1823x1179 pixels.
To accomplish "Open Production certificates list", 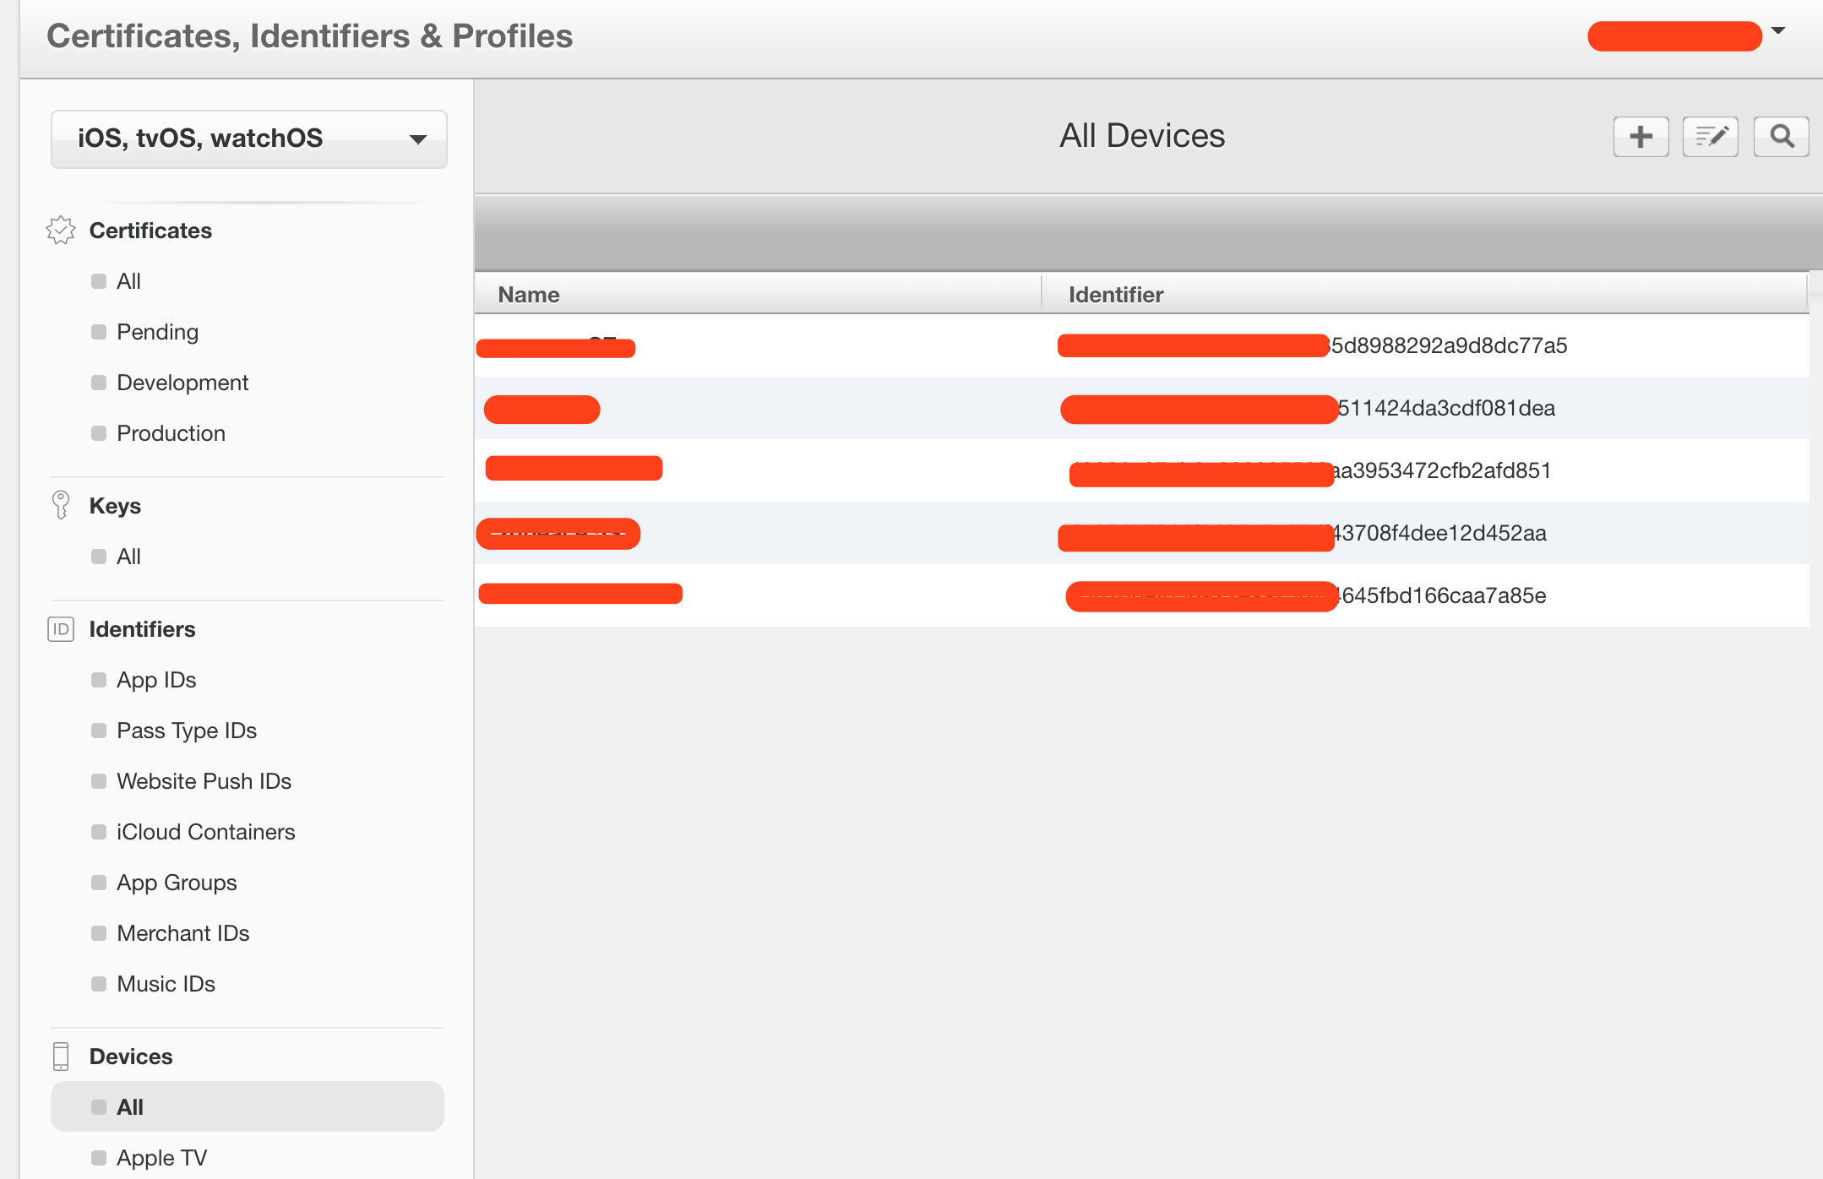I will [171, 433].
